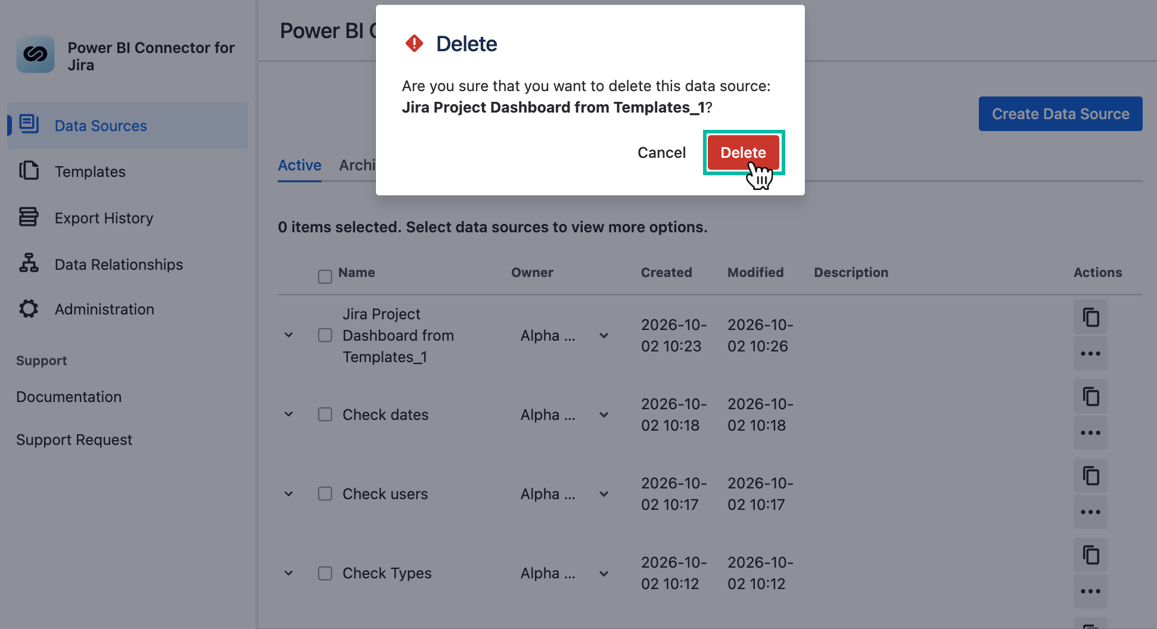Open owner dropdown for Jira Project Dashboard row

click(604, 336)
